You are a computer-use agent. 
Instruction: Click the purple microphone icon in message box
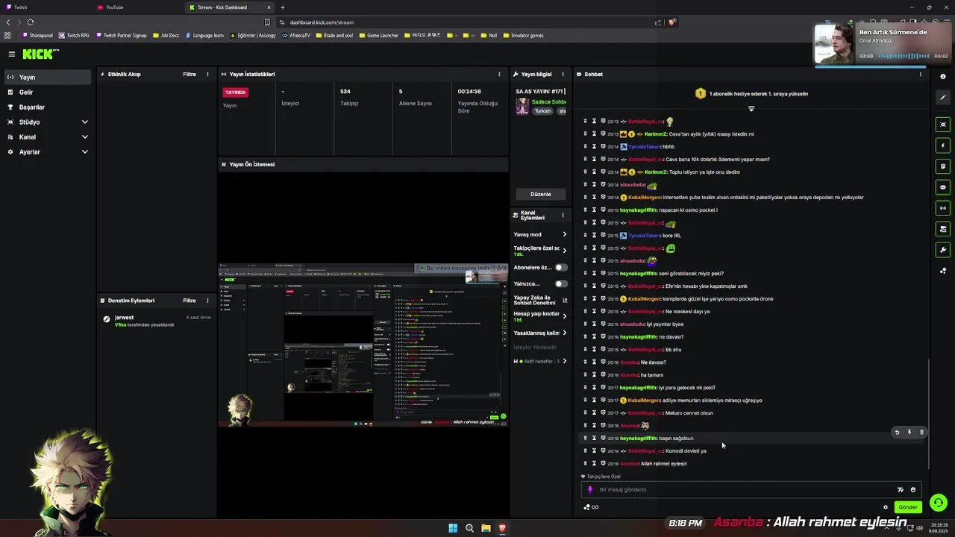590,490
